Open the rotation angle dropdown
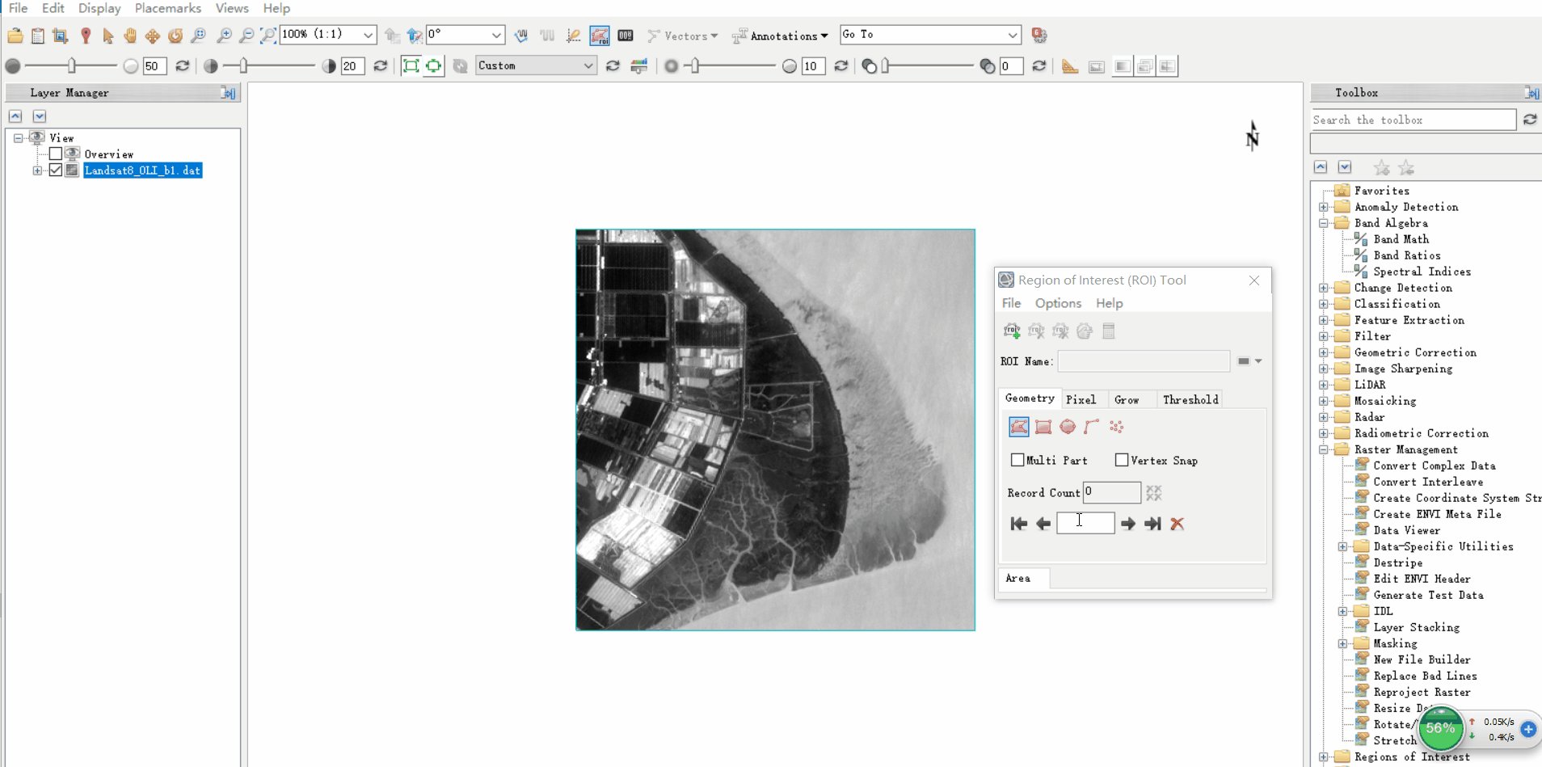Image resolution: width=1542 pixels, height=767 pixels. [x=496, y=35]
